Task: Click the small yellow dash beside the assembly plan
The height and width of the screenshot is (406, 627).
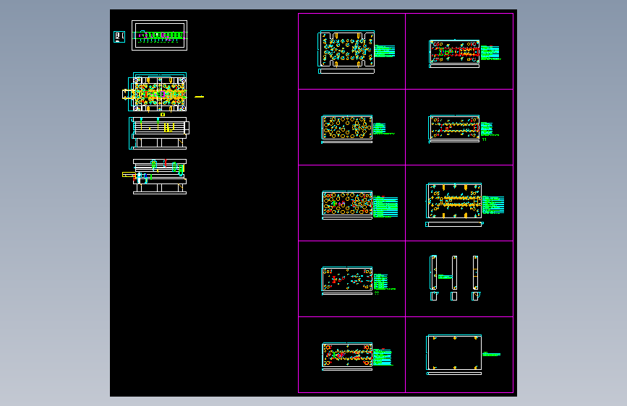Action: [199, 97]
